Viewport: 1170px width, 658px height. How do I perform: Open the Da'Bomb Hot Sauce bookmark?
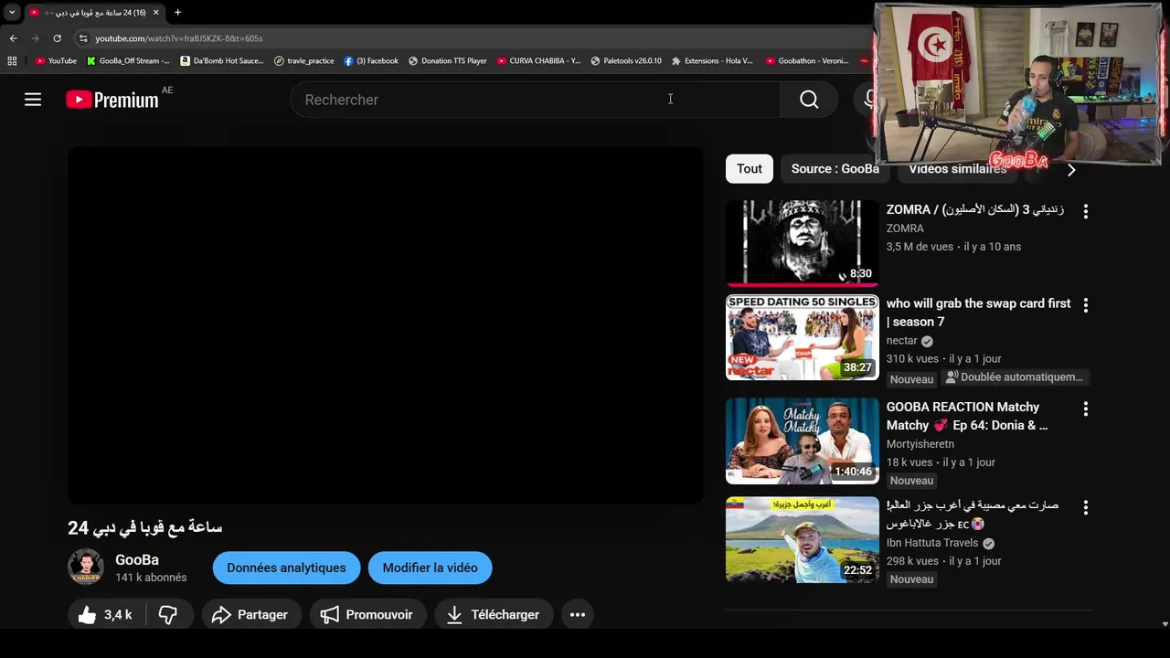click(x=222, y=61)
